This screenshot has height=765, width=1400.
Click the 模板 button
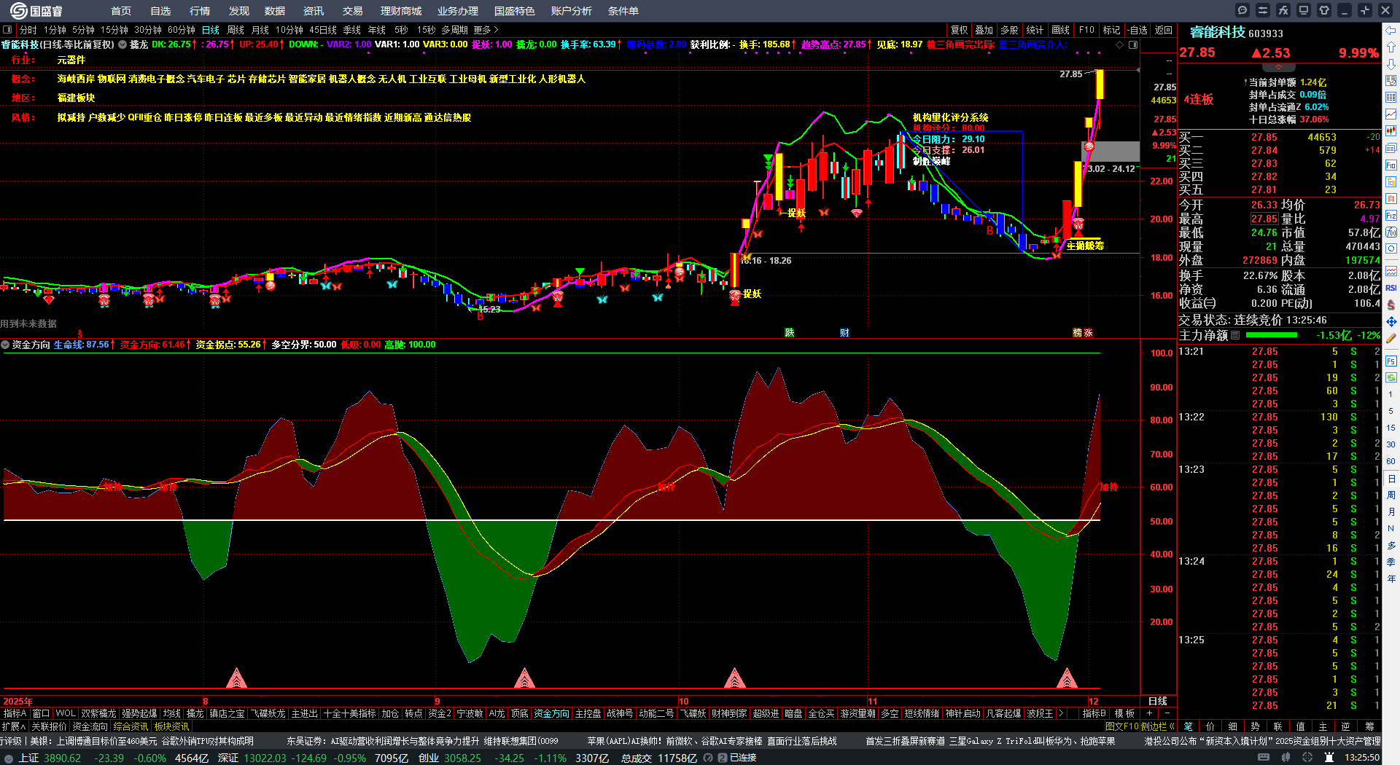[x=1124, y=713]
